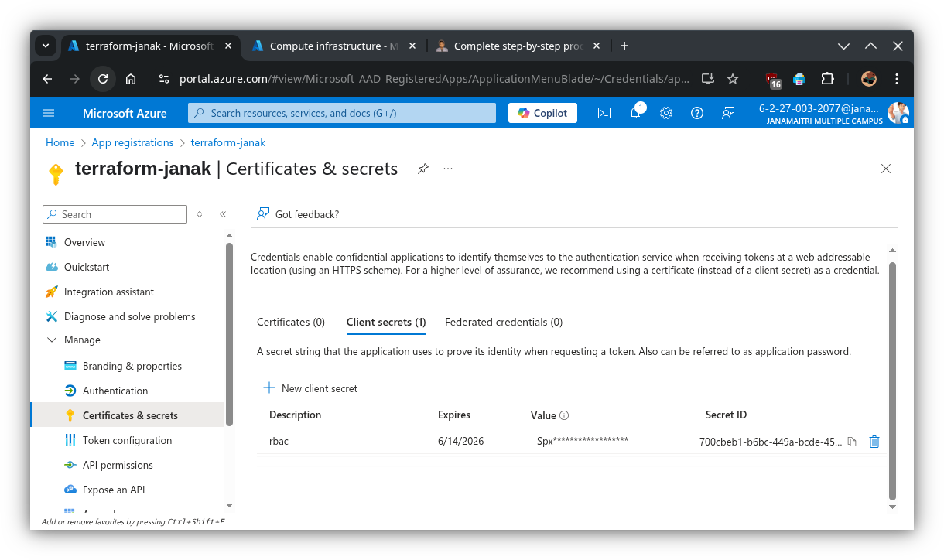Open Azure Cloud Shell icon

pyautogui.click(x=604, y=113)
